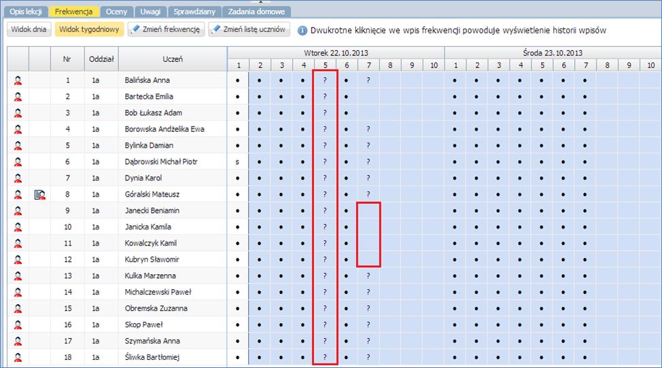The width and height of the screenshot is (662, 368).
Task: Click the 's' entry for Dąbrowski Michał Piotr
Action: pos(238,162)
